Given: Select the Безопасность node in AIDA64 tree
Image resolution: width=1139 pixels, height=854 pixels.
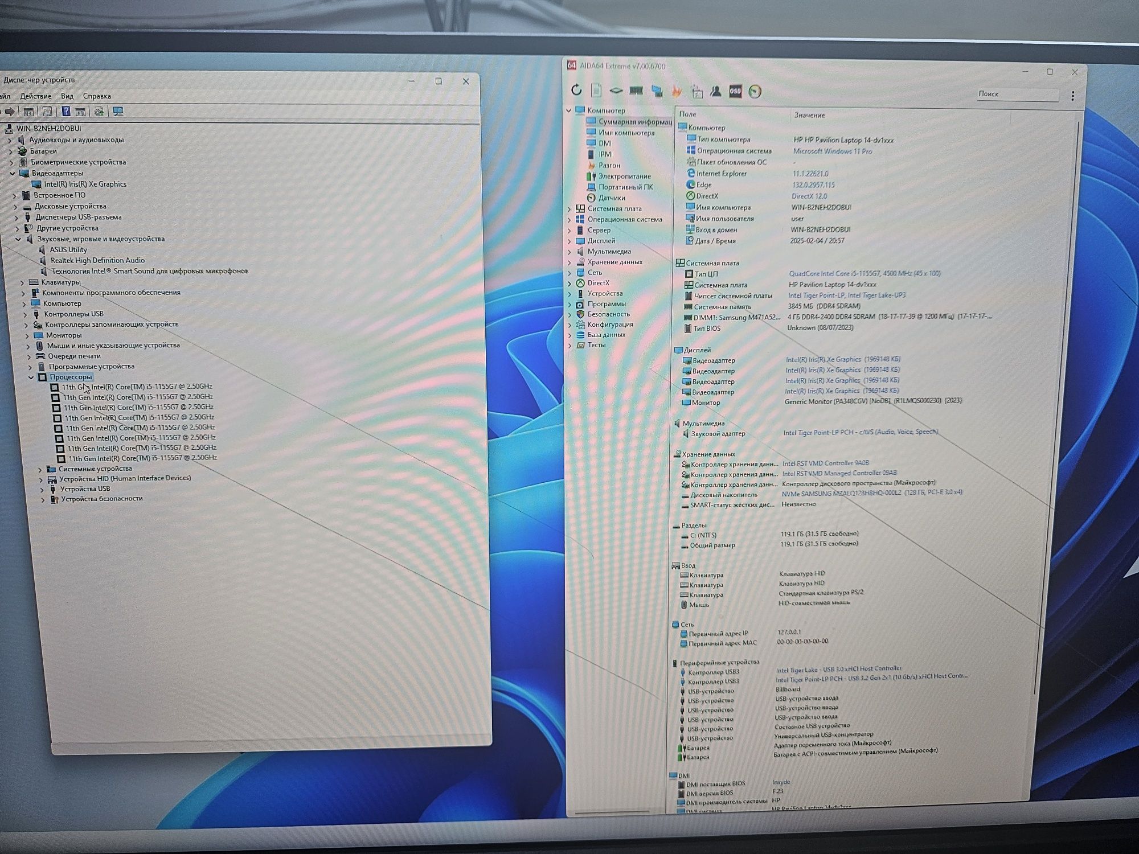Looking at the screenshot, I should pos(608,314).
